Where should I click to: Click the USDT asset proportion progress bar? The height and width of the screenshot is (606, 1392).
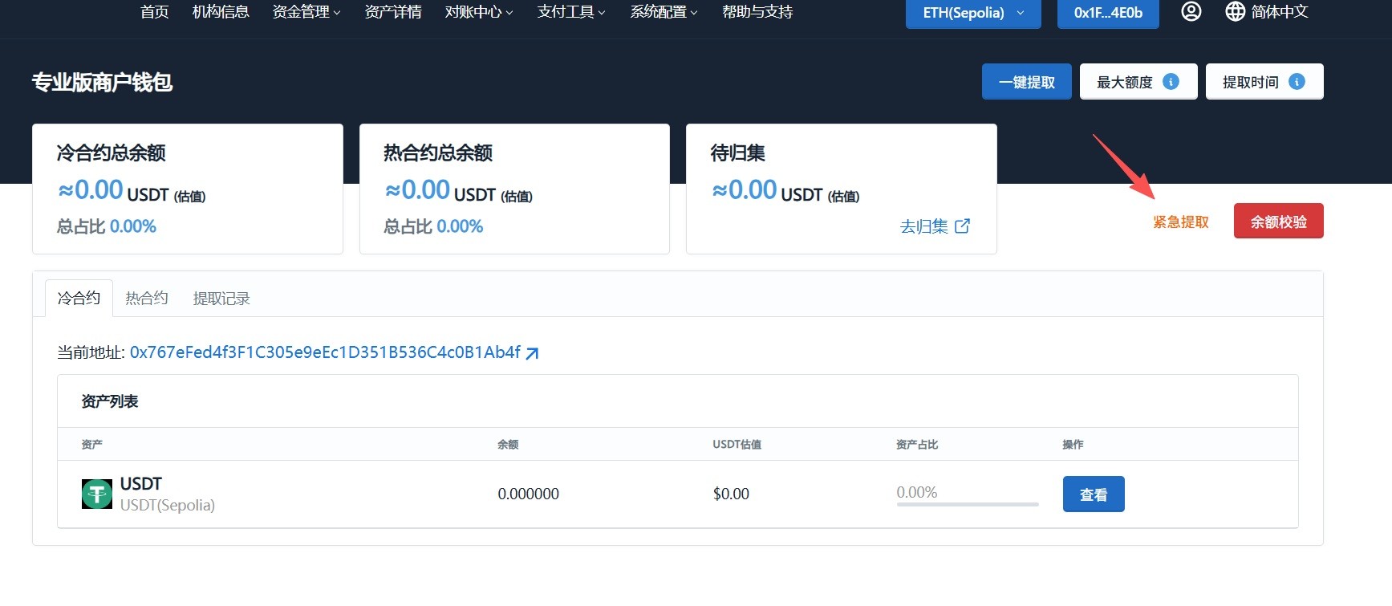(x=968, y=505)
